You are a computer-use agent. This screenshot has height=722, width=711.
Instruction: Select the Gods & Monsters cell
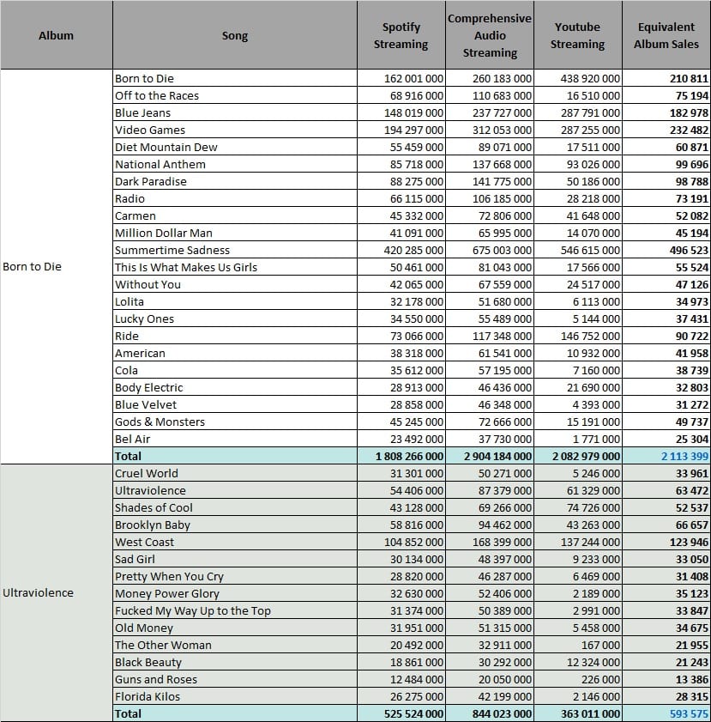click(x=234, y=422)
